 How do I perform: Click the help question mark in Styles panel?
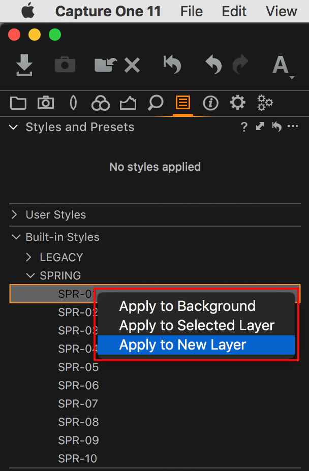click(244, 128)
